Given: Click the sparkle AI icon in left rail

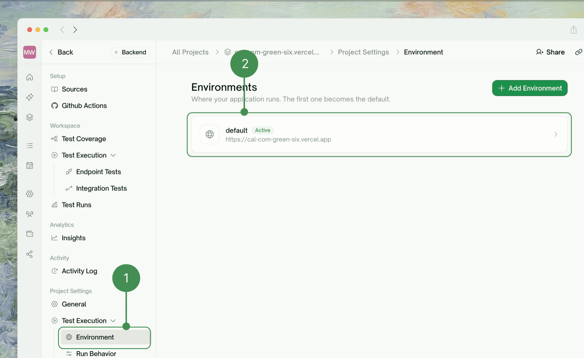Looking at the screenshot, I should pos(30,97).
